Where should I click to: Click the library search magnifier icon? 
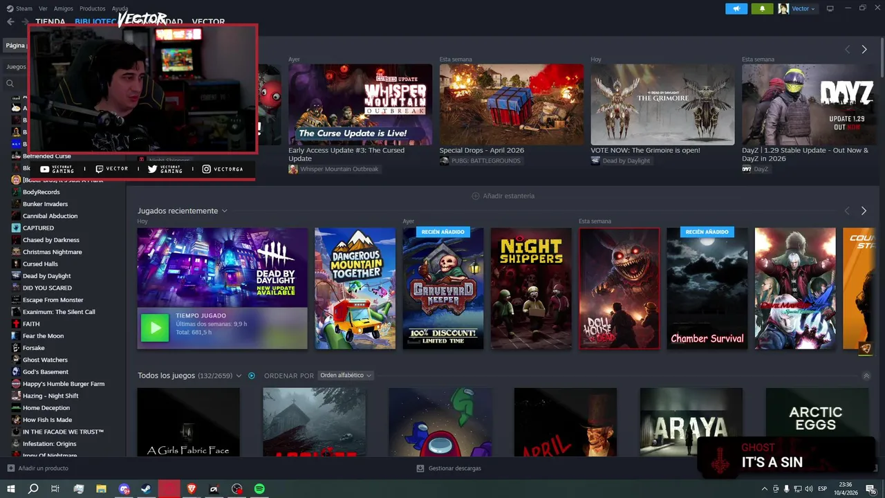pyautogui.click(x=10, y=84)
